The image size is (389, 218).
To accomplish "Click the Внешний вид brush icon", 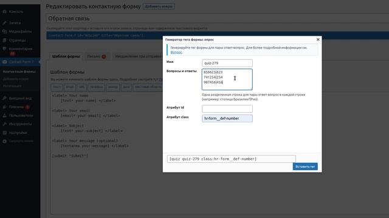I will [4, 98].
